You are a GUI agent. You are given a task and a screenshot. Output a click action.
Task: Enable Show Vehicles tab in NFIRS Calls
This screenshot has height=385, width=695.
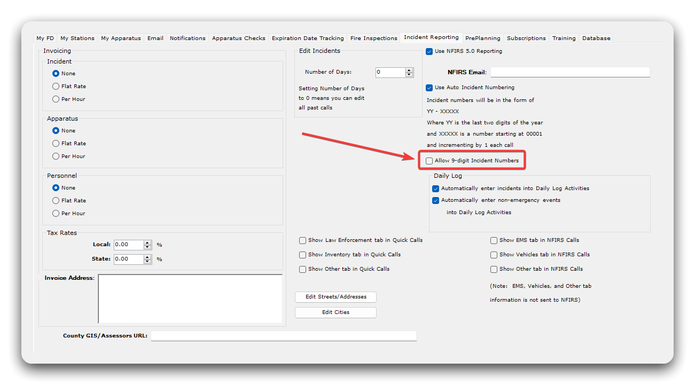[494, 255]
